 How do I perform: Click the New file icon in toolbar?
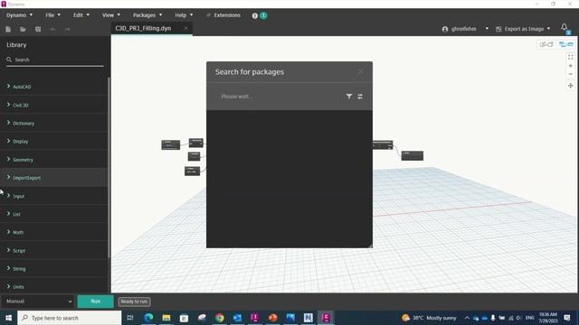pos(8,29)
